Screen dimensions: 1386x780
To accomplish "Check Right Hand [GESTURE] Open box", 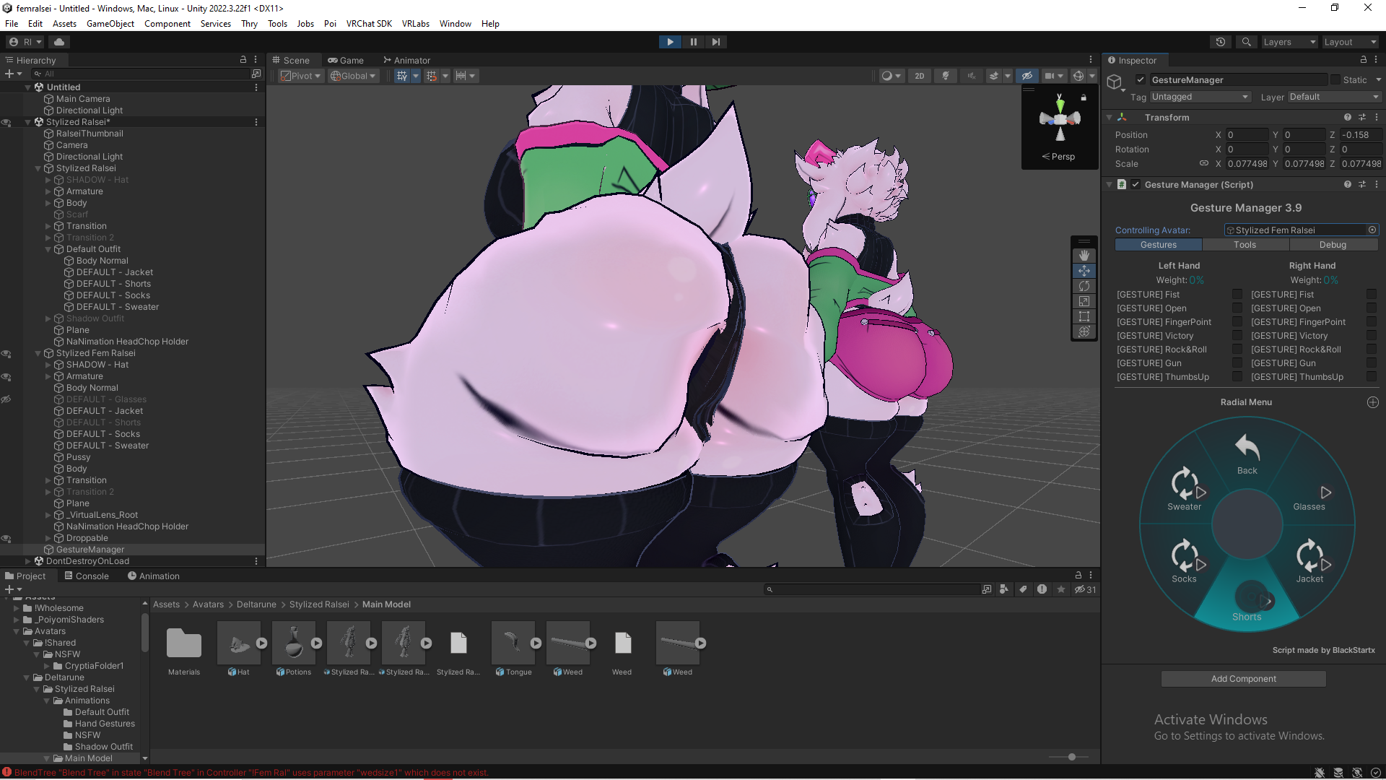I will pyautogui.click(x=1372, y=308).
